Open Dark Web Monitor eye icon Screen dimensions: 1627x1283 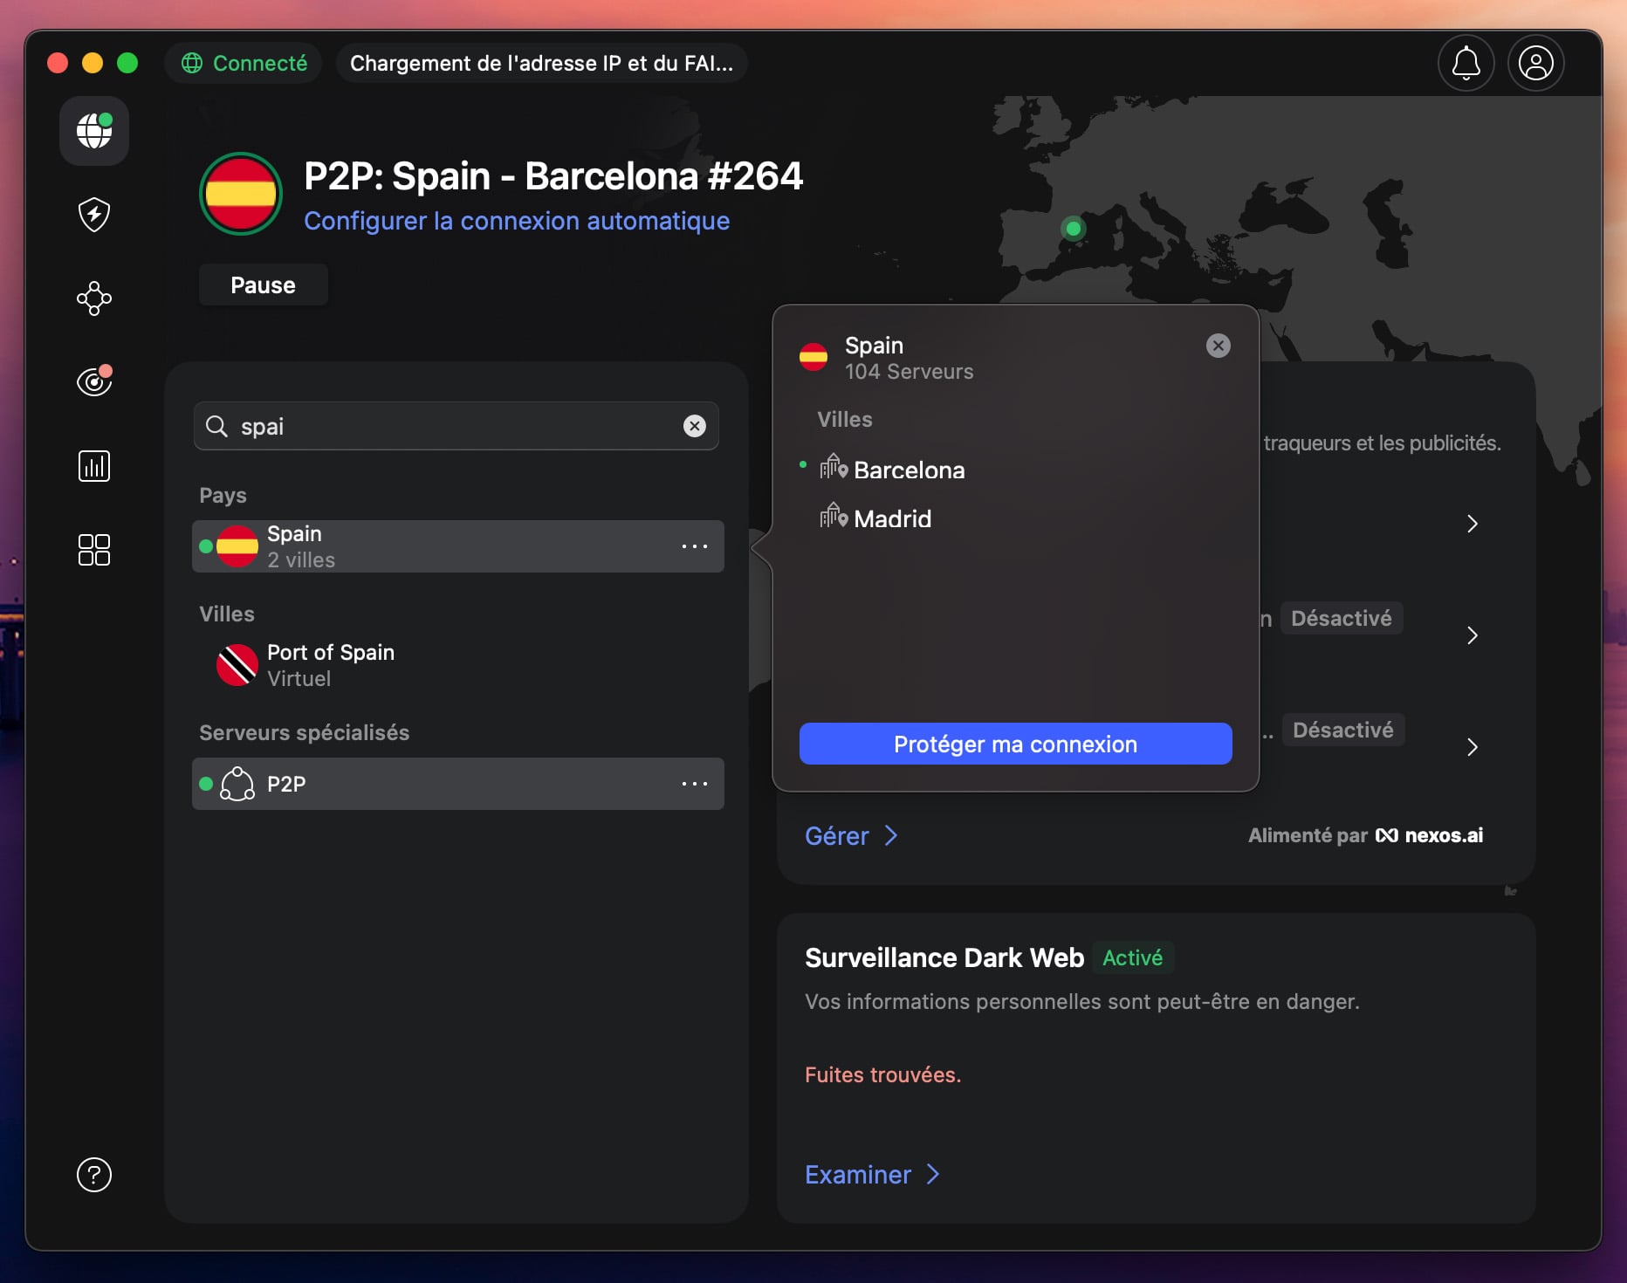[x=93, y=381]
